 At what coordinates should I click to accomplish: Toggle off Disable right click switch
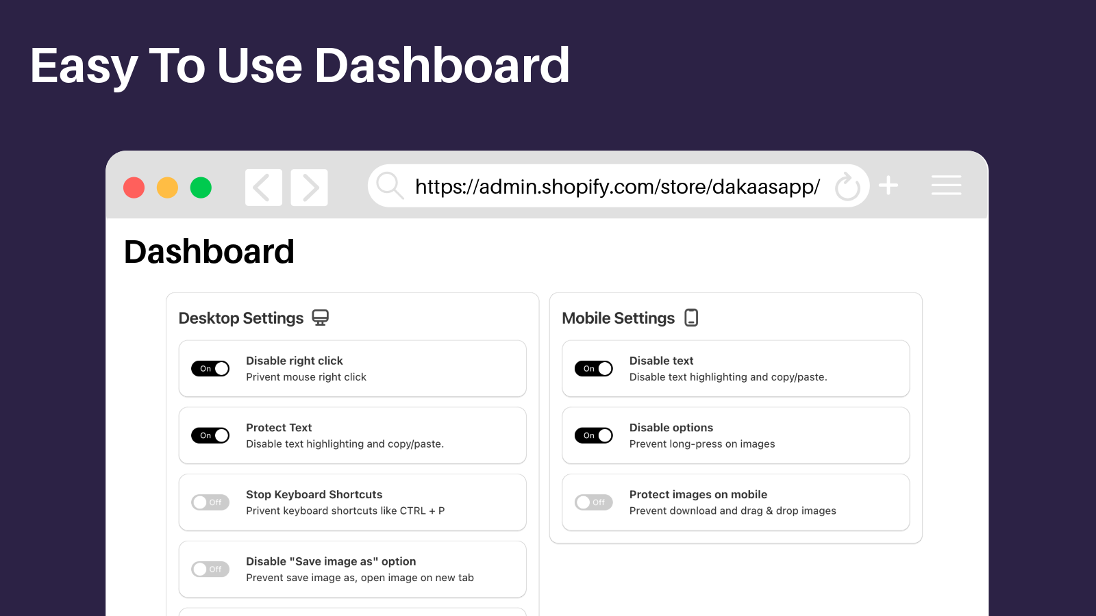pos(210,368)
